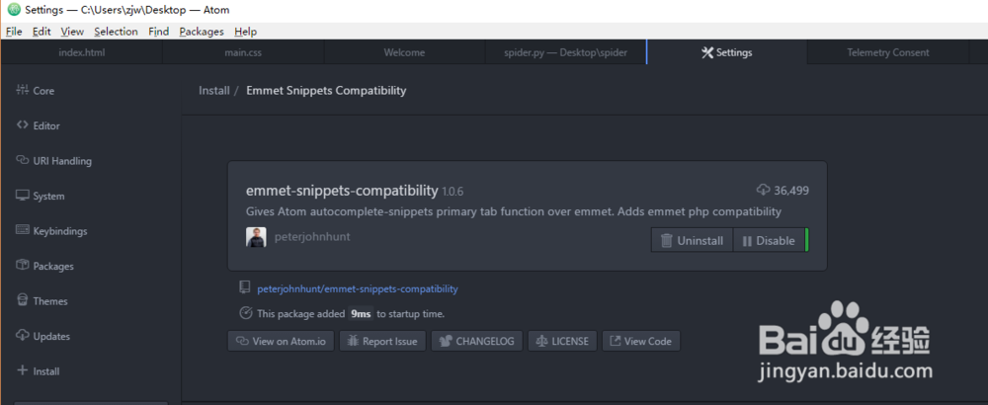Uninstall the emmet-snippets-compatibility package

pyautogui.click(x=692, y=241)
